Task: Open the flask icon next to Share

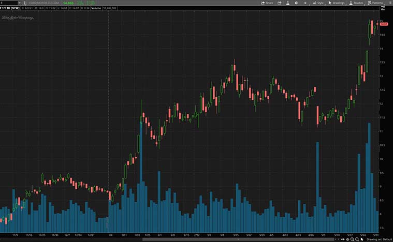Action: 287,3
